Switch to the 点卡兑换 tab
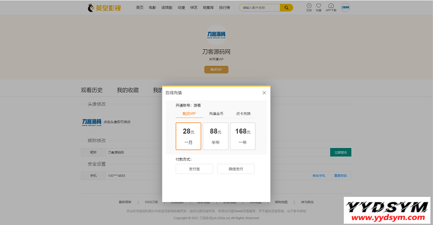 click(243, 114)
